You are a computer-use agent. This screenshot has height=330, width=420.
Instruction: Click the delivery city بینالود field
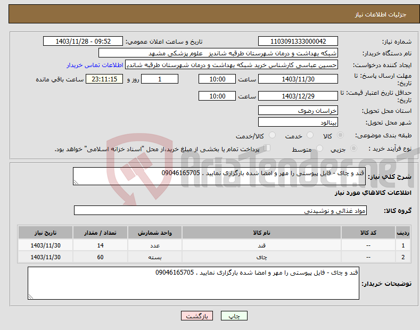298,122
